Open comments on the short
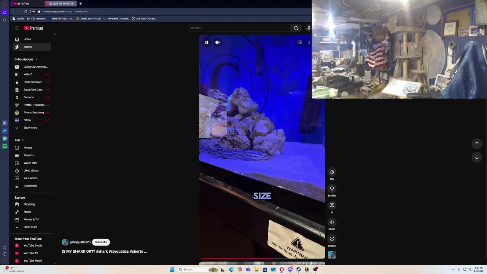The height and width of the screenshot is (274, 487). click(x=332, y=205)
